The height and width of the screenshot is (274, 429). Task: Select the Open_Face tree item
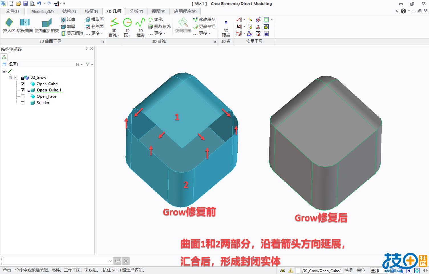46,96
